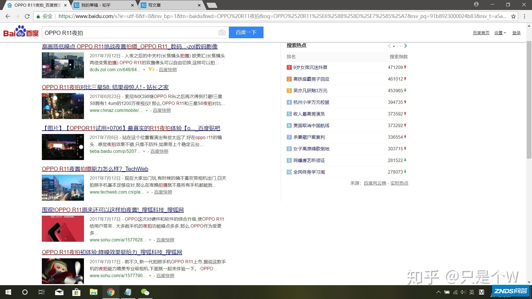Open the notepad-like app on taskbar
This screenshot has width=532, height=299.
pos(128,292)
